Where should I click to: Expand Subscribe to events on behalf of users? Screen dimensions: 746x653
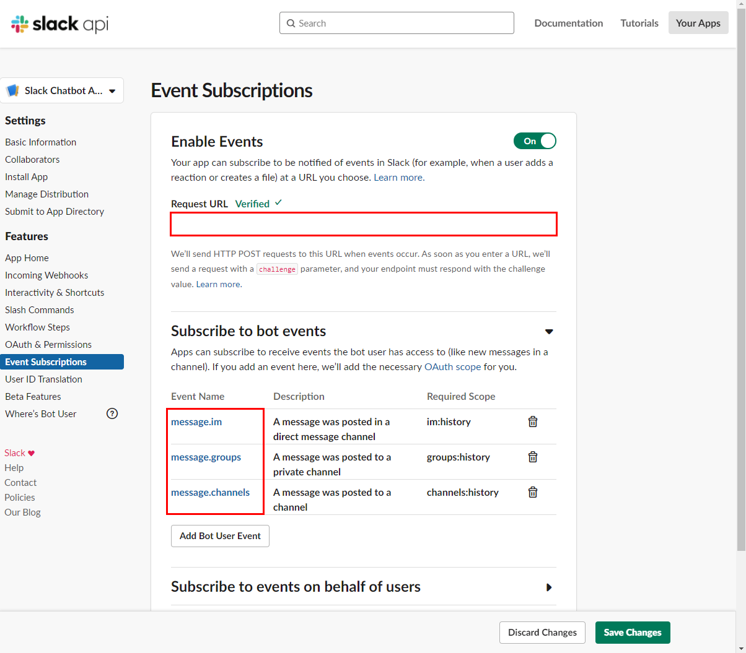click(549, 587)
